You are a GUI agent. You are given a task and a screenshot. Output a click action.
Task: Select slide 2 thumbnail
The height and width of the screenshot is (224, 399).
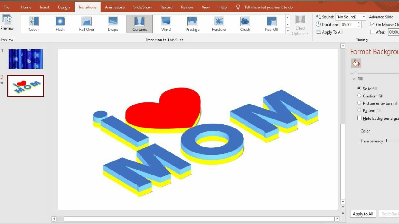coord(26,86)
